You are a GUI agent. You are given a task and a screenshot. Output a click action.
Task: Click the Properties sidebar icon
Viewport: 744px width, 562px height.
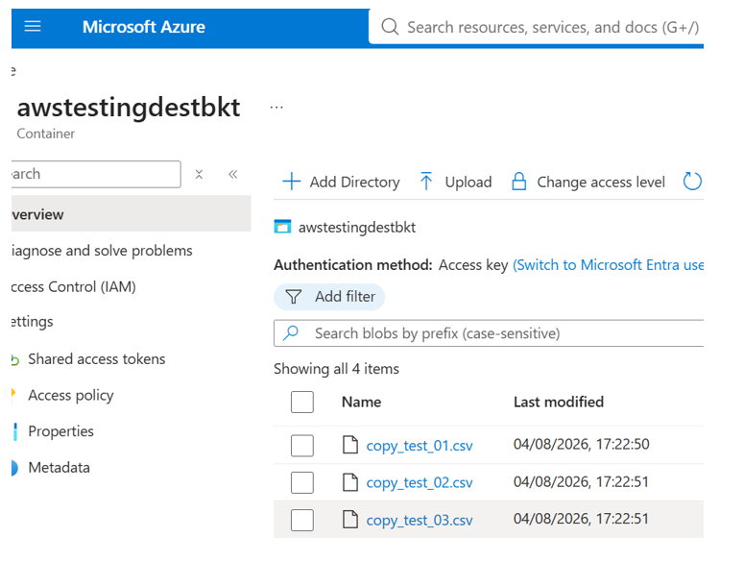pyautogui.click(x=15, y=431)
